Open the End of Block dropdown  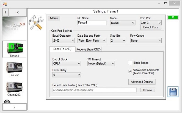tap(66, 63)
